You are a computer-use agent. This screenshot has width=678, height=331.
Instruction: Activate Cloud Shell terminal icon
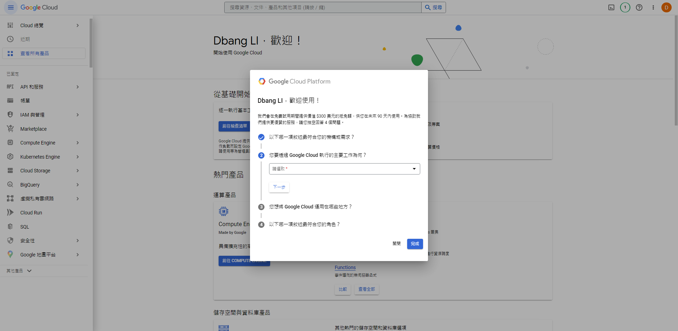click(611, 7)
